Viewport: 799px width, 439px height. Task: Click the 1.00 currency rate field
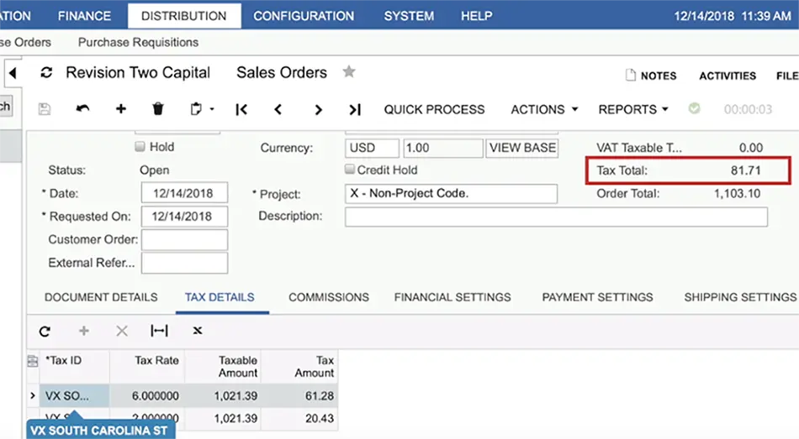point(442,148)
